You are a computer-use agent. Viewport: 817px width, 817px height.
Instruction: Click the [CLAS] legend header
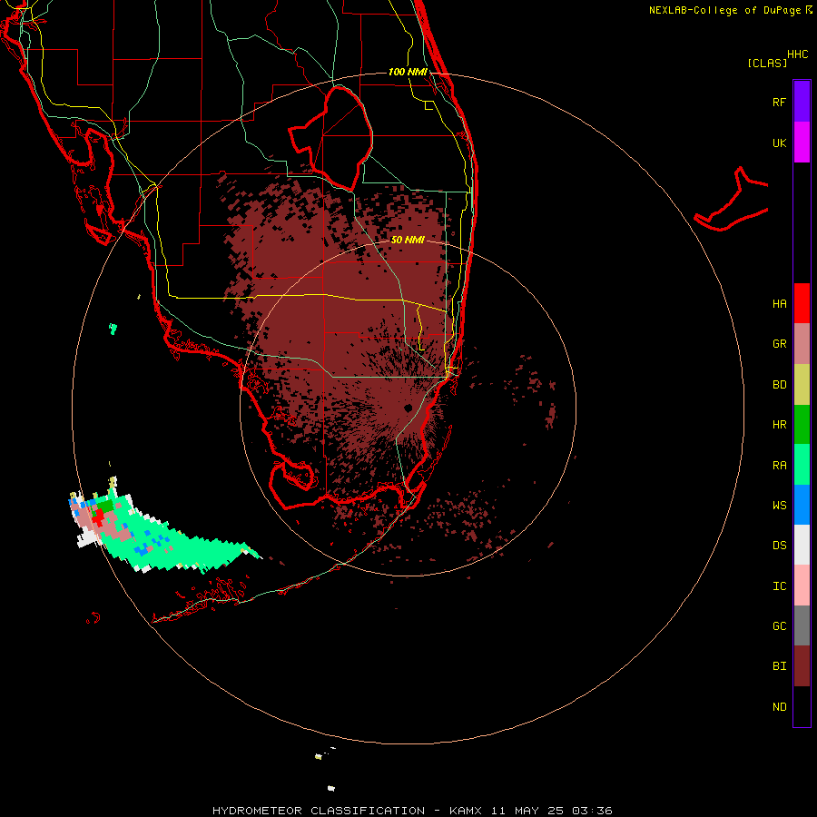(x=767, y=63)
